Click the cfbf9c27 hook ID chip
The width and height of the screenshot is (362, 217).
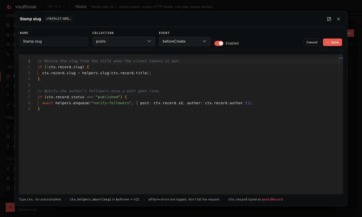coord(58,19)
